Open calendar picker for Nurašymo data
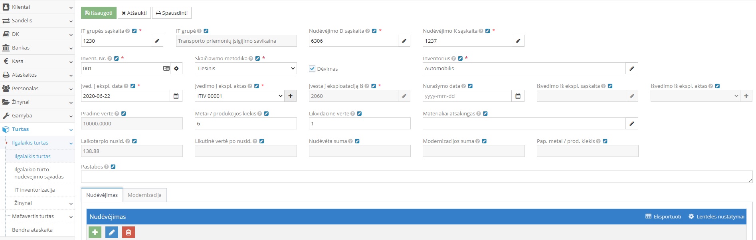 click(x=518, y=96)
